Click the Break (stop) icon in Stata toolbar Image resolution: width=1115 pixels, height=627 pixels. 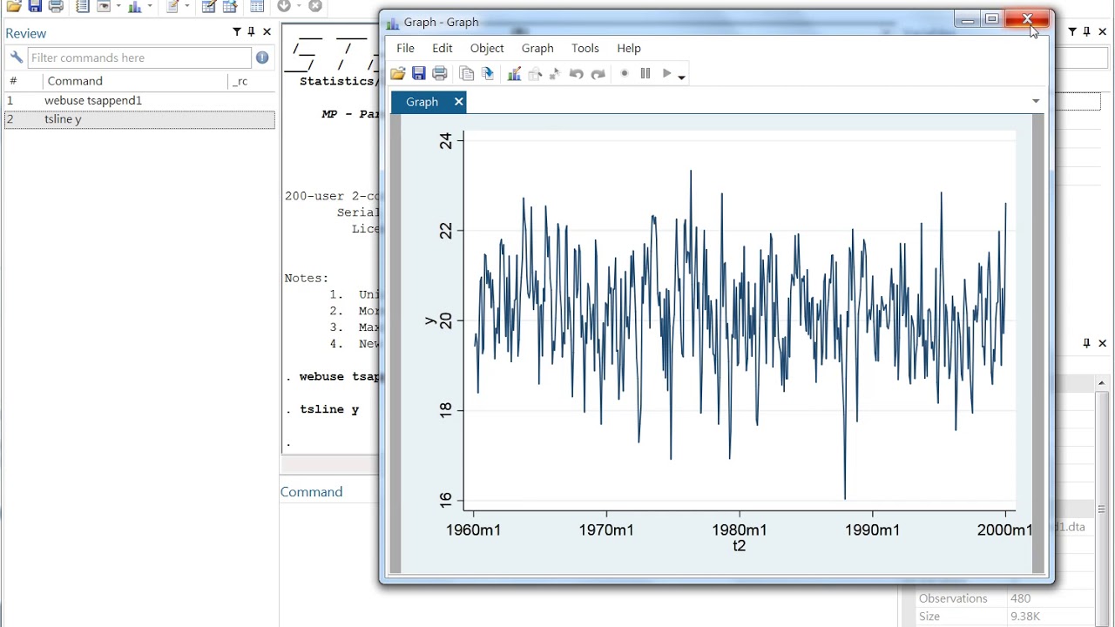[x=315, y=6]
